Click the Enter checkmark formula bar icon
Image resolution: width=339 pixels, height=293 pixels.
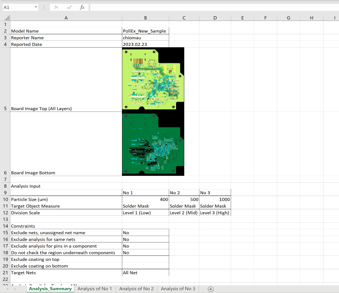coord(69,7)
